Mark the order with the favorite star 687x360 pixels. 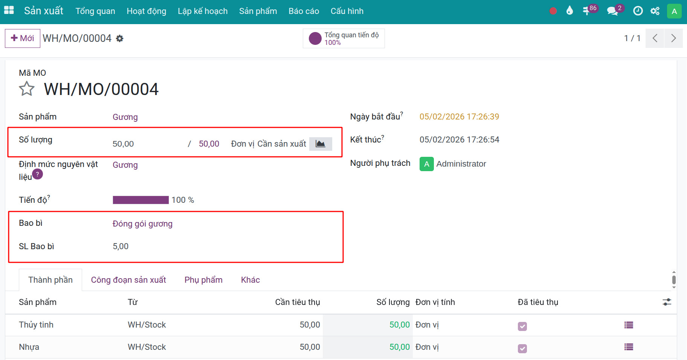[27, 89]
